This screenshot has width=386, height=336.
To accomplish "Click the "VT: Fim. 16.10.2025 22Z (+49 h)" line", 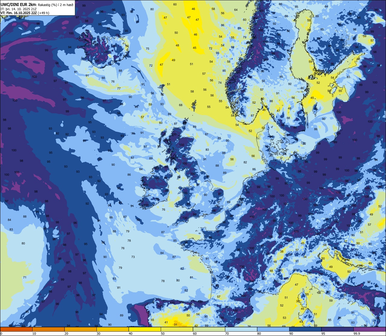I will pos(25,13).
